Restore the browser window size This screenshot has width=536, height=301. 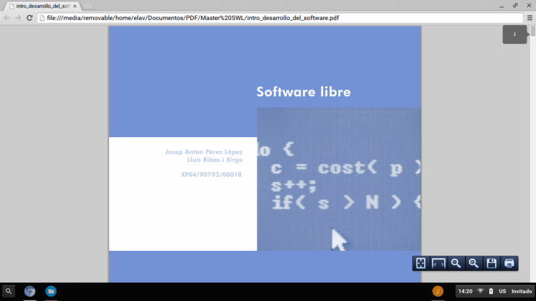[515, 5]
